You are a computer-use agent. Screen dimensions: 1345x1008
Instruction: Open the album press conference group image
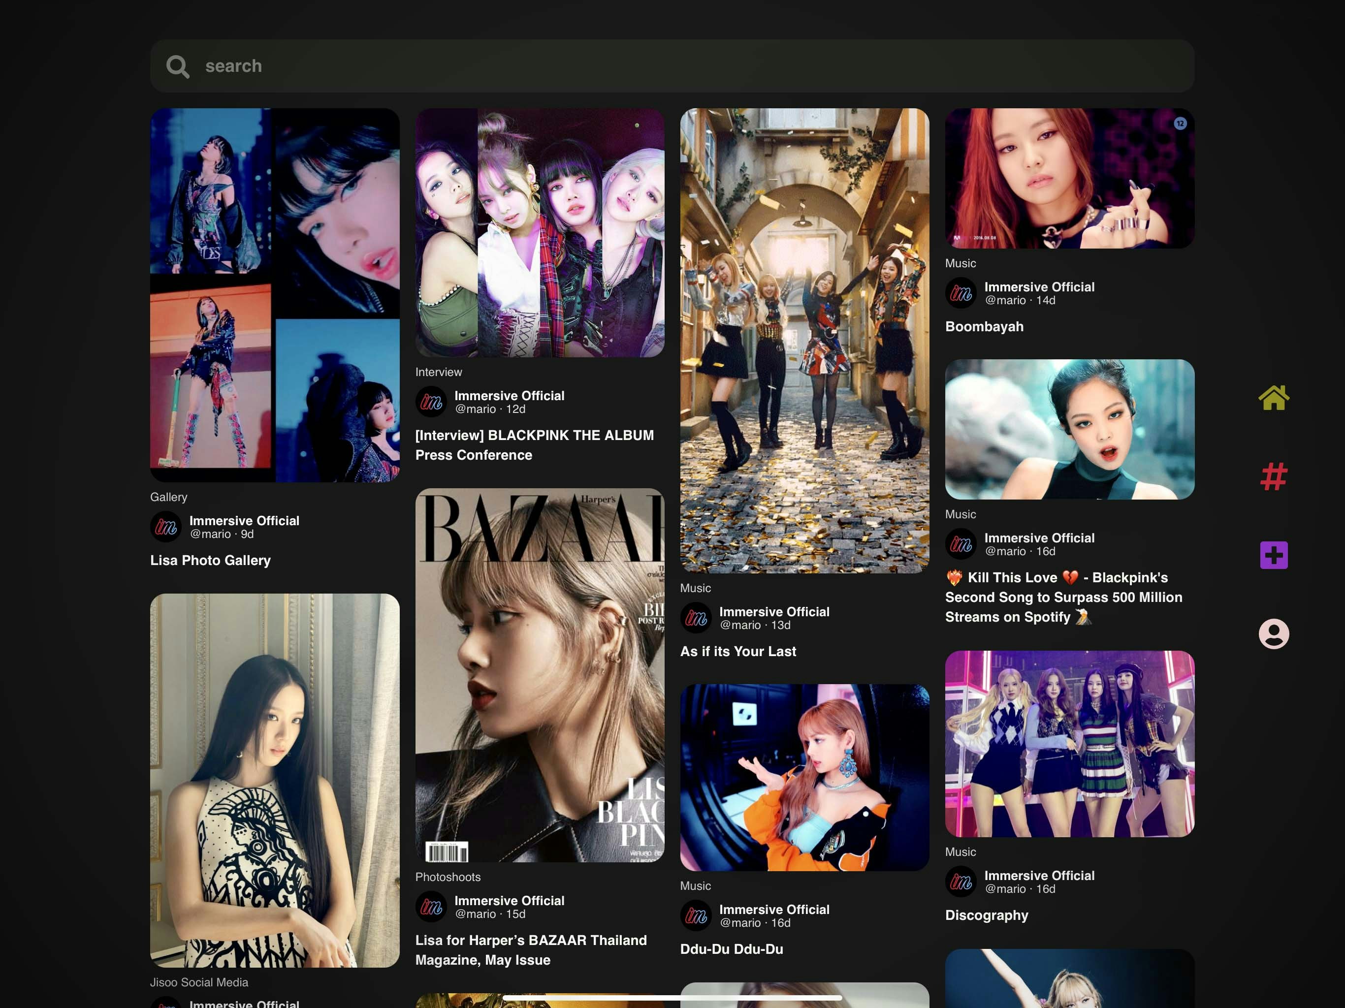click(540, 232)
